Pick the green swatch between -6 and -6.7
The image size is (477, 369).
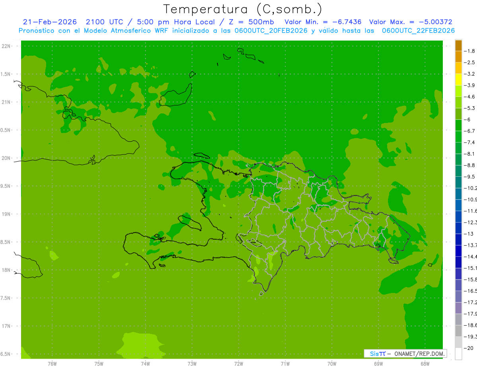pos(458,125)
